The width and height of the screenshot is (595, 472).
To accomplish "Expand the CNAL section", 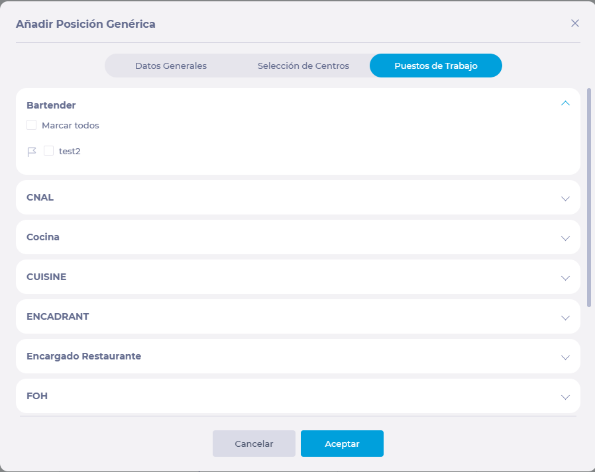I will [x=565, y=198].
